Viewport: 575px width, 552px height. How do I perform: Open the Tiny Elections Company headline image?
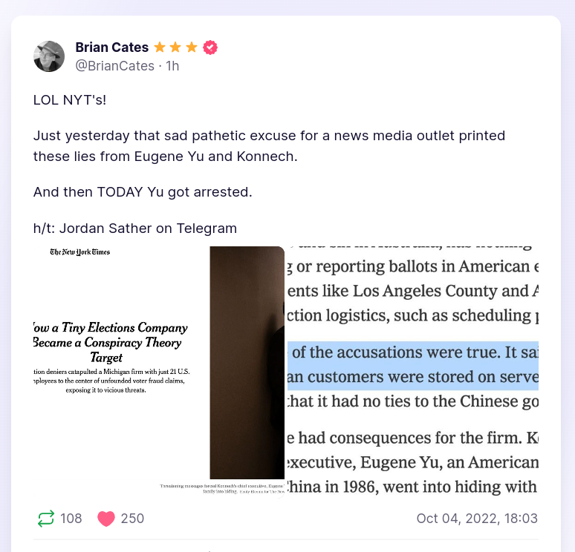point(110,342)
